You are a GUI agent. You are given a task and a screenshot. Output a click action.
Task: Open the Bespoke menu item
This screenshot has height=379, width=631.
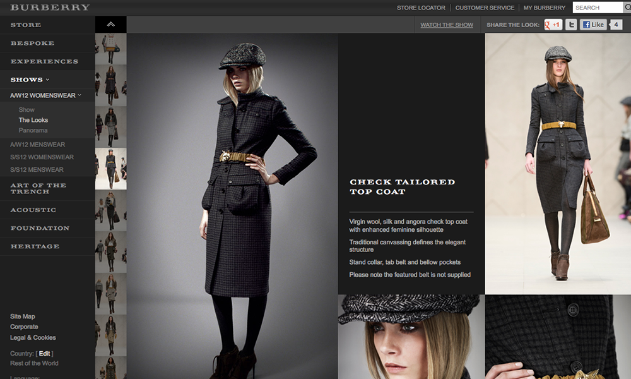coord(32,43)
